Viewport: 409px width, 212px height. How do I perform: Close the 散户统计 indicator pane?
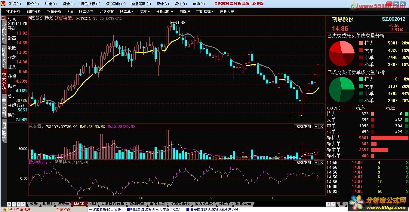321,162
